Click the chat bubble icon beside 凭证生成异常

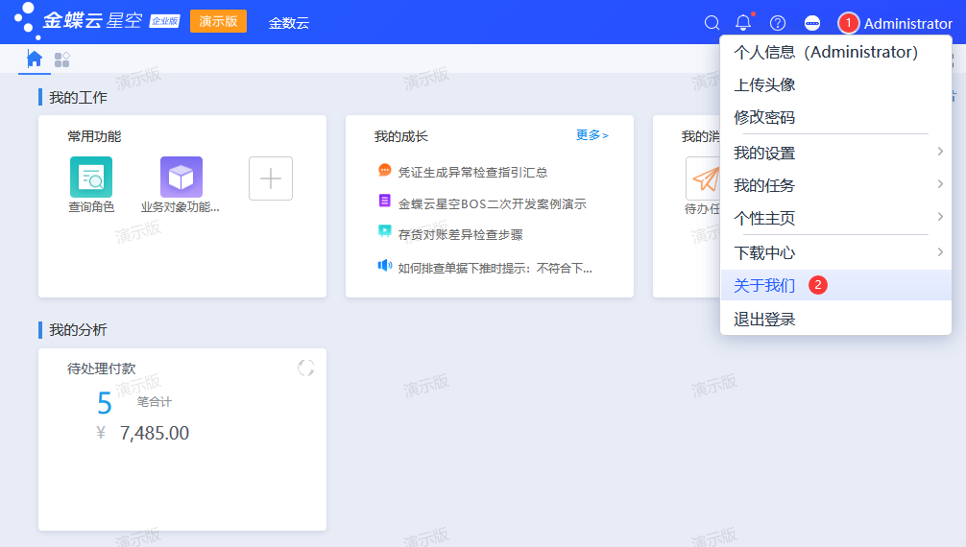point(384,170)
